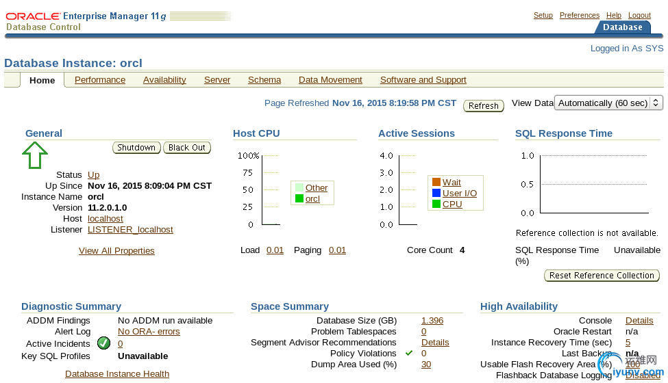Image resolution: width=668 pixels, height=383 pixels.
Task: Click the orcl link in Host CPU legend
Action: click(x=312, y=198)
